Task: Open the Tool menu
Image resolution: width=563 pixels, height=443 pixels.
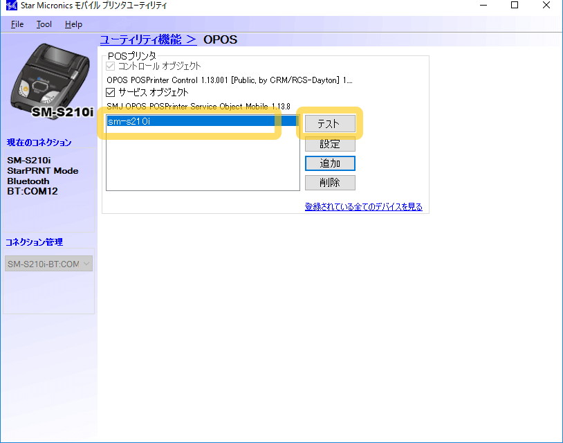Action: 44,24
